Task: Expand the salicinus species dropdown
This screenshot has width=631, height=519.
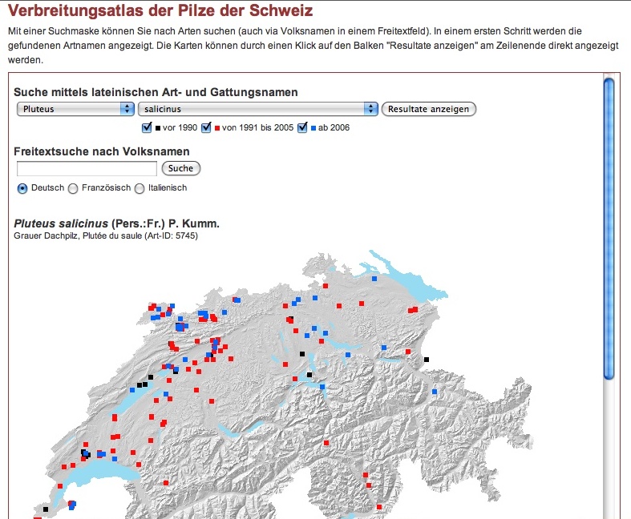Action: click(257, 109)
